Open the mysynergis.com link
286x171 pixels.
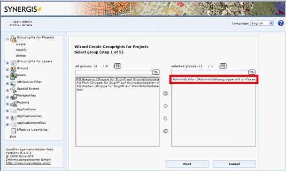(x=28, y=163)
